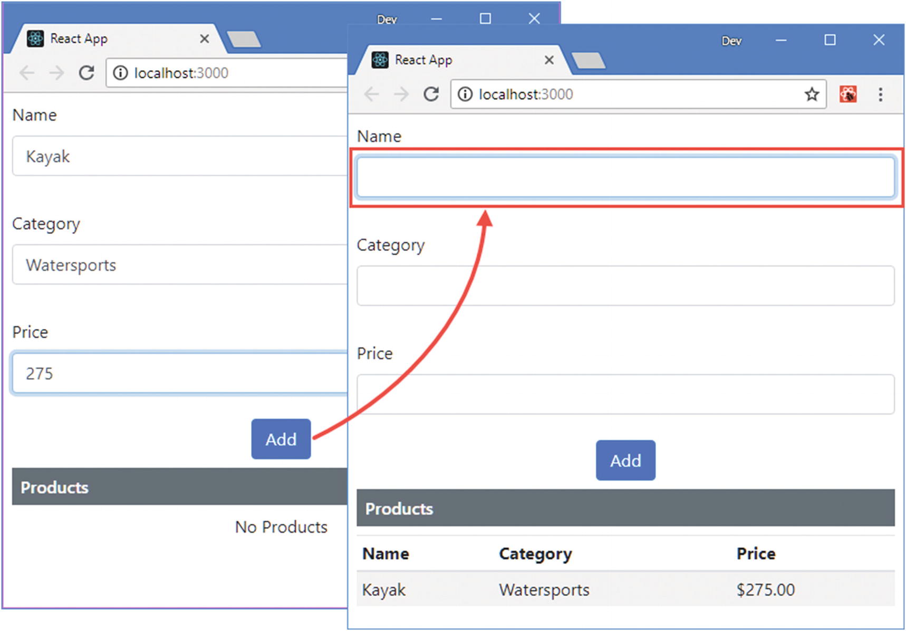This screenshot has width=906, height=631.
Task: Click the reload icon in the back browser window
Action: [86, 73]
